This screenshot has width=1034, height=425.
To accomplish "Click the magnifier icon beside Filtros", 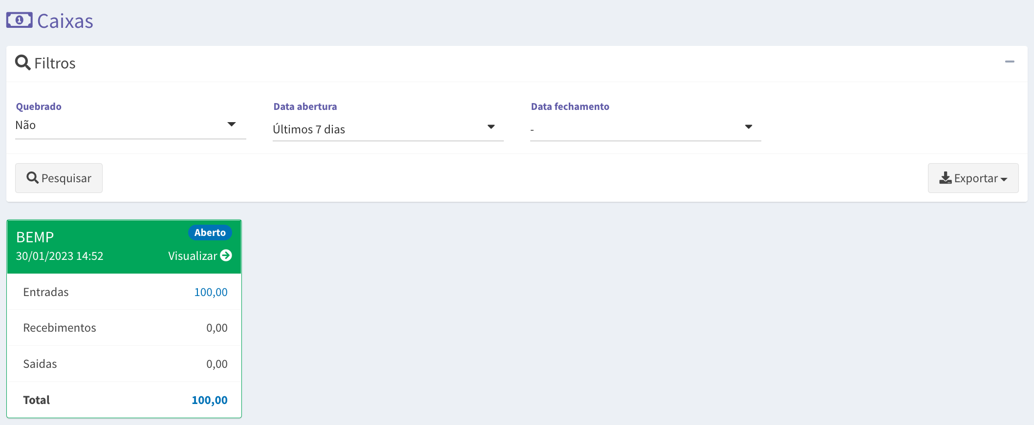I will 23,63.
